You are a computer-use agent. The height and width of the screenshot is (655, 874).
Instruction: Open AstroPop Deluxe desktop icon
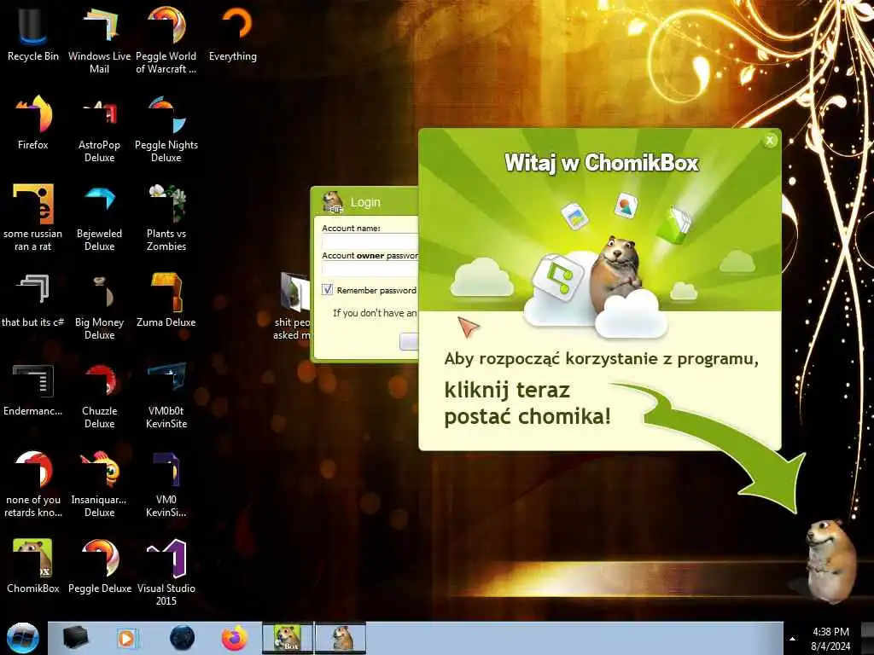[x=99, y=128]
